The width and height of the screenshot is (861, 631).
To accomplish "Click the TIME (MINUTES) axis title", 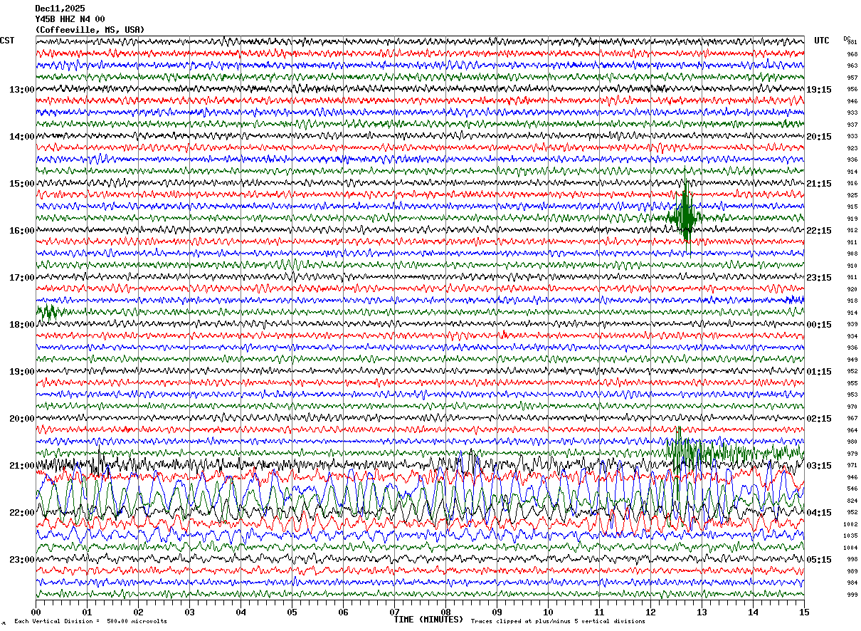I will pos(428,620).
